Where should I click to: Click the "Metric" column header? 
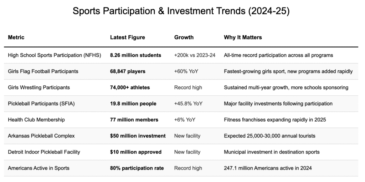[16, 37]
